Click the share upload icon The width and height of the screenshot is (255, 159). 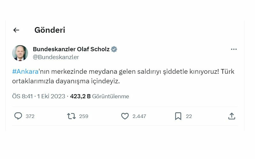point(231,116)
